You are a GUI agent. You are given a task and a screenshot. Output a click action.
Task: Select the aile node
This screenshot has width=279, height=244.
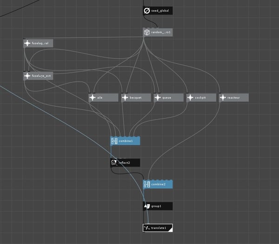pyautogui.click(x=103, y=98)
